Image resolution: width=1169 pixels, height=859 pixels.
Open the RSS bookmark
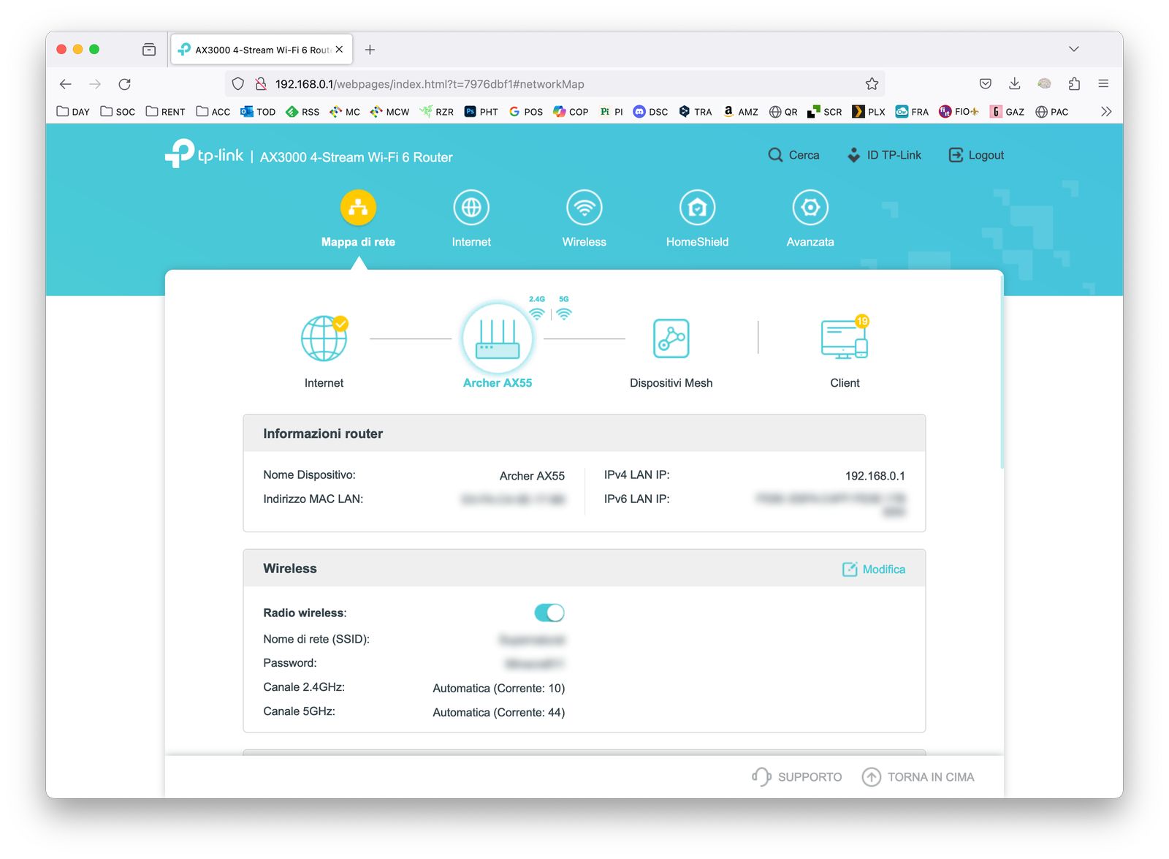click(x=302, y=112)
